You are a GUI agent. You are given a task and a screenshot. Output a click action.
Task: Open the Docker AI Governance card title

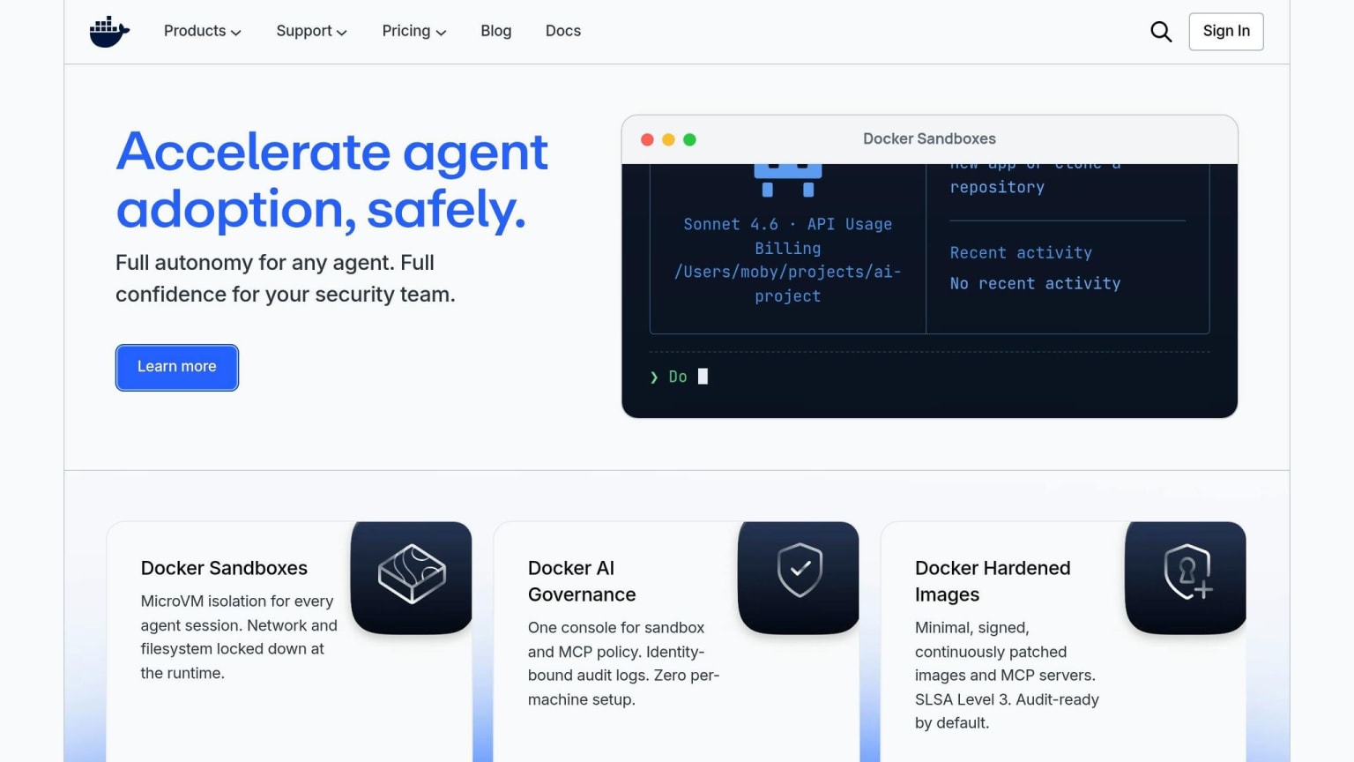(x=582, y=581)
